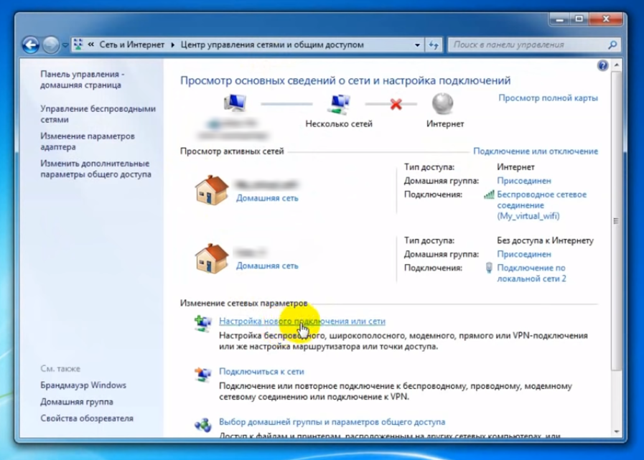Open address bar history dropdown arrow

click(417, 44)
